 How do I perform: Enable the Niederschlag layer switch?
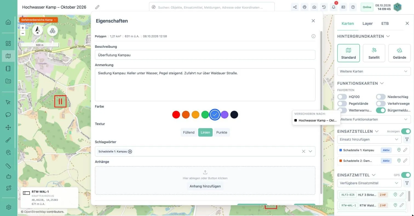381,97
